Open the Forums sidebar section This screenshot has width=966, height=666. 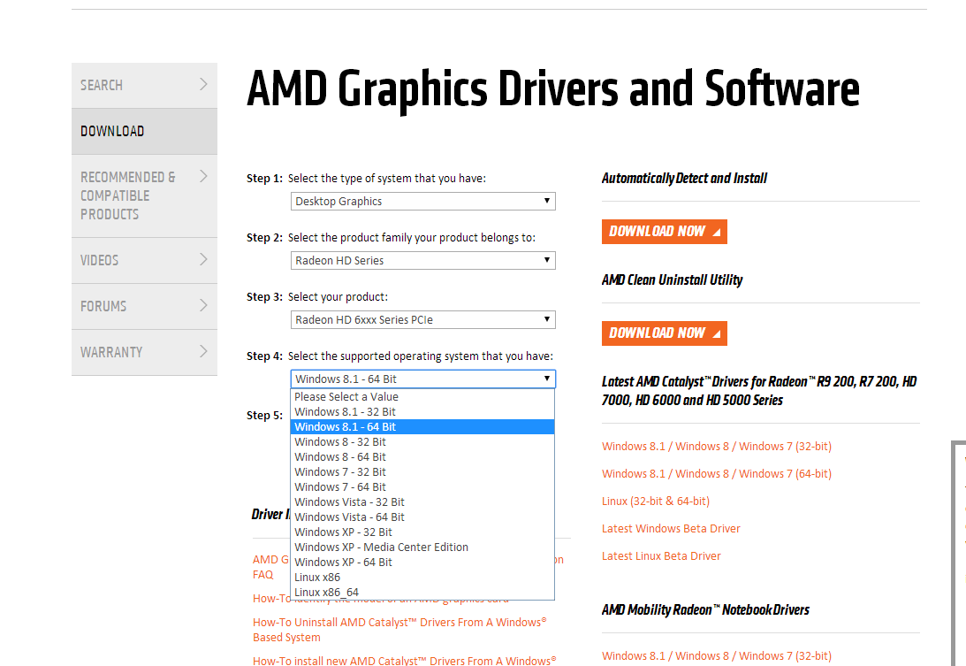pyautogui.click(x=144, y=307)
